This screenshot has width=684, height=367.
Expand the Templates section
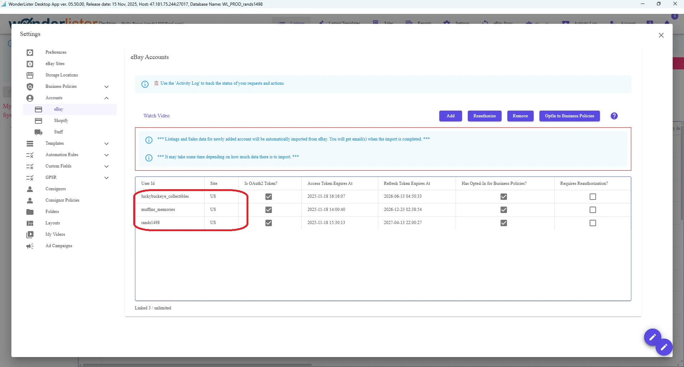[107, 143]
